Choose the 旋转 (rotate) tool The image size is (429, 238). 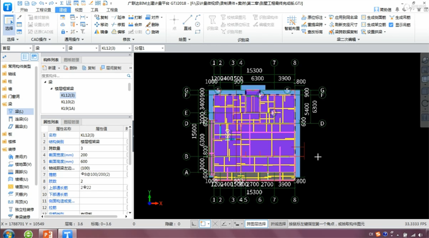(x=153, y=32)
